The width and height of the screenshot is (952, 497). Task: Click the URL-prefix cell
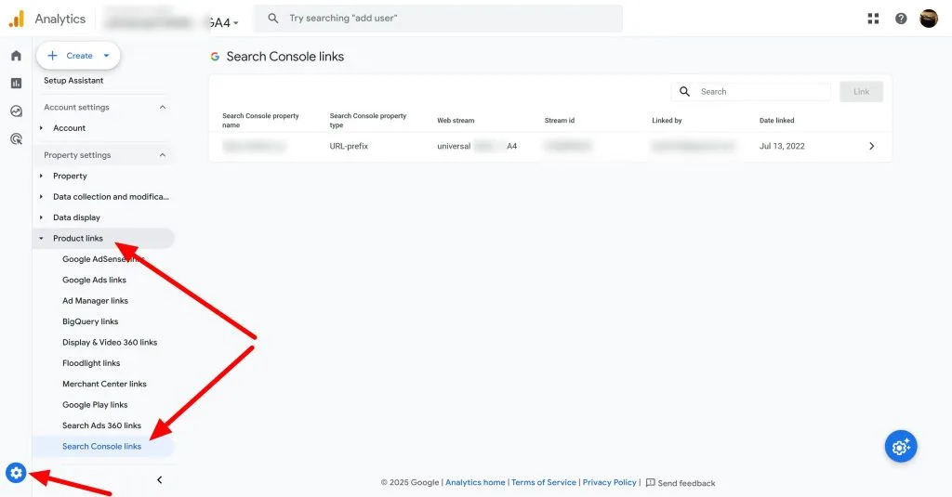pyautogui.click(x=349, y=146)
